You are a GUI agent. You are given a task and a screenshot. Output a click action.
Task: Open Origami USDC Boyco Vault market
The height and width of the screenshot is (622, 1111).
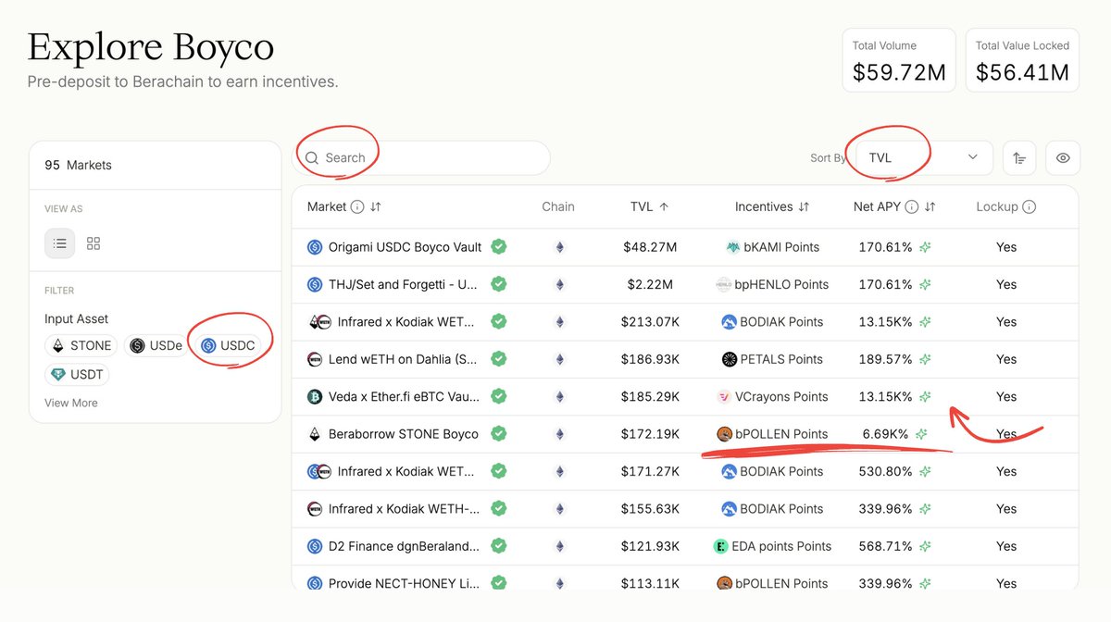point(405,247)
